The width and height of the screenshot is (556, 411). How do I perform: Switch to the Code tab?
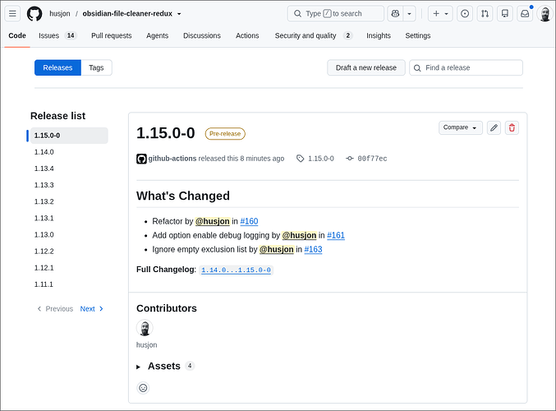point(17,35)
